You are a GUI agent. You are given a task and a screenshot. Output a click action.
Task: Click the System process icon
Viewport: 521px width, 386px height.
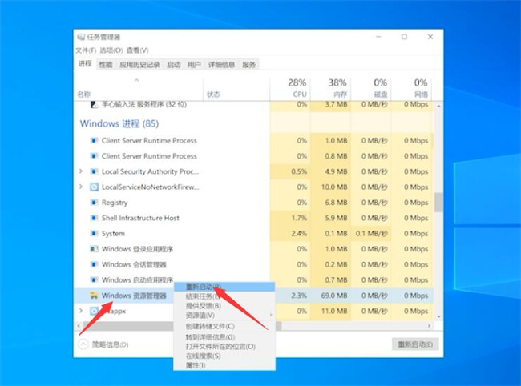click(x=94, y=234)
